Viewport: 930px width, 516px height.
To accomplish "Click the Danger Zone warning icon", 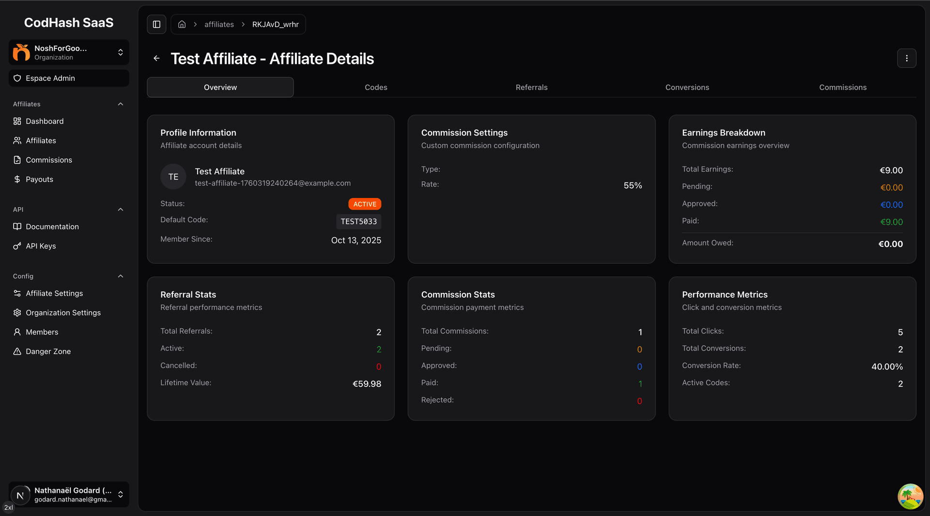I will 17,351.
